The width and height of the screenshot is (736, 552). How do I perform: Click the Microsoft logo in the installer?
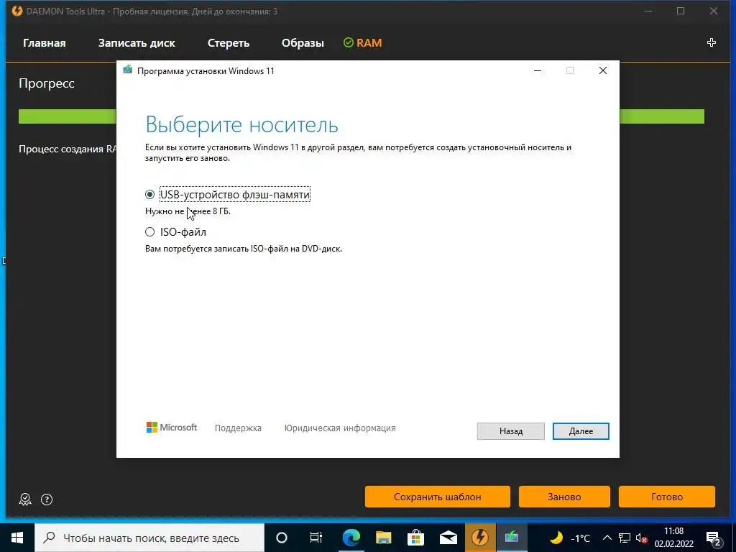click(172, 428)
